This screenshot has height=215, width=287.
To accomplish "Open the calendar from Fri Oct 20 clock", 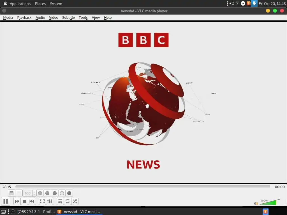I will [x=272, y=4].
